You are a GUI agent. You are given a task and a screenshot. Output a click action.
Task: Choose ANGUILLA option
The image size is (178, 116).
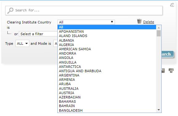(x=107, y=62)
